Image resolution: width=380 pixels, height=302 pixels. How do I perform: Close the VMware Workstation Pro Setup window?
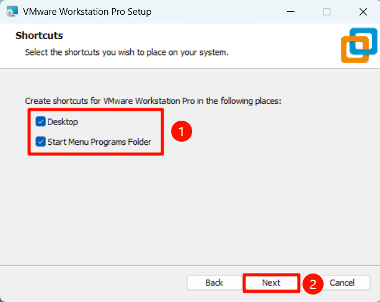click(x=363, y=12)
